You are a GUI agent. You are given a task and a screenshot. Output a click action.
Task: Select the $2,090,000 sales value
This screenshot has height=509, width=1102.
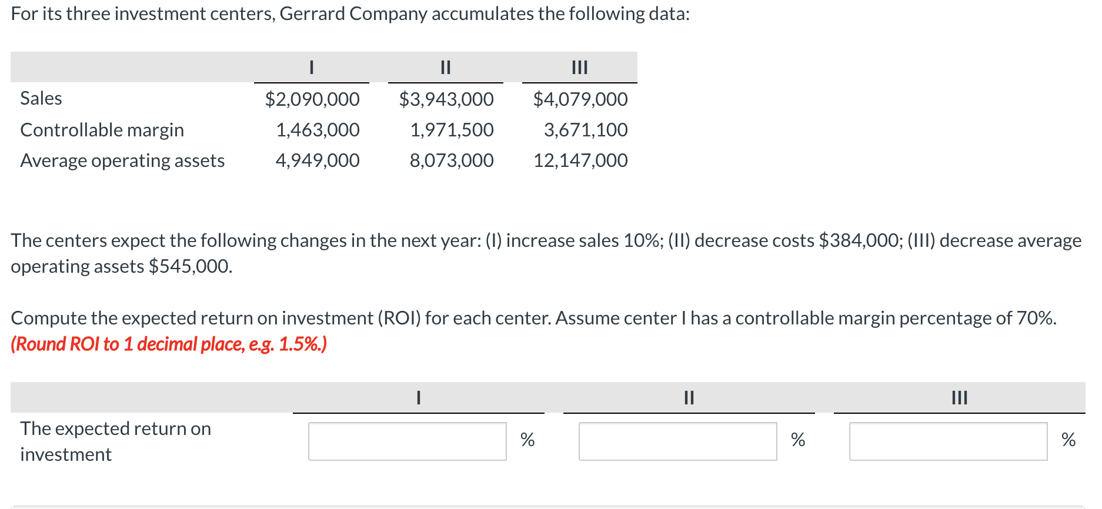click(312, 98)
